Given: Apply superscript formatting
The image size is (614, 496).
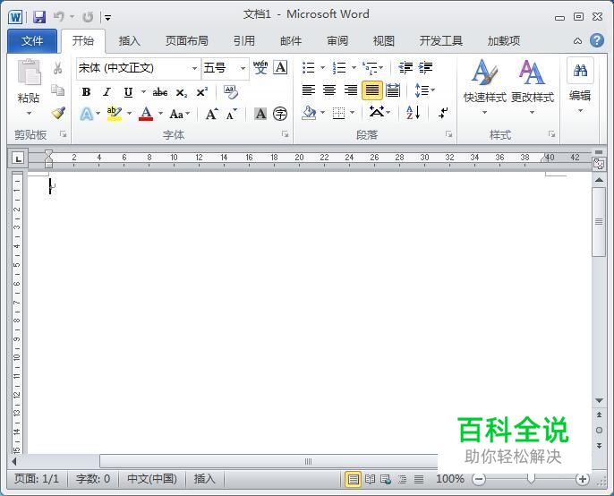Looking at the screenshot, I should [201, 92].
